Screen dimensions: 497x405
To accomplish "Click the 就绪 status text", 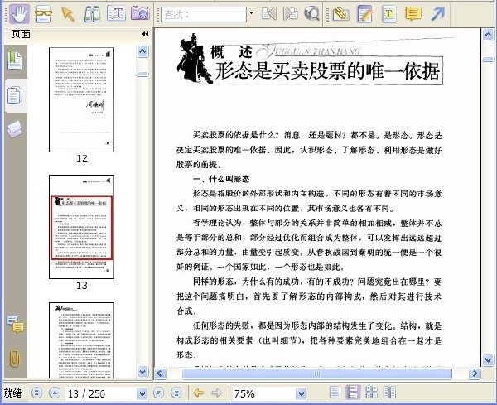I will point(12,393).
